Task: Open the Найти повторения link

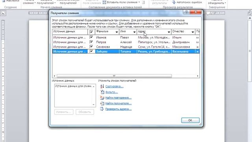Action: tap(118, 97)
